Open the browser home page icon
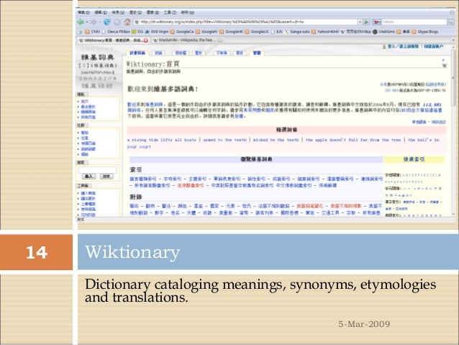The height and width of the screenshot is (345, 459). pyautogui.click(x=127, y=22)
